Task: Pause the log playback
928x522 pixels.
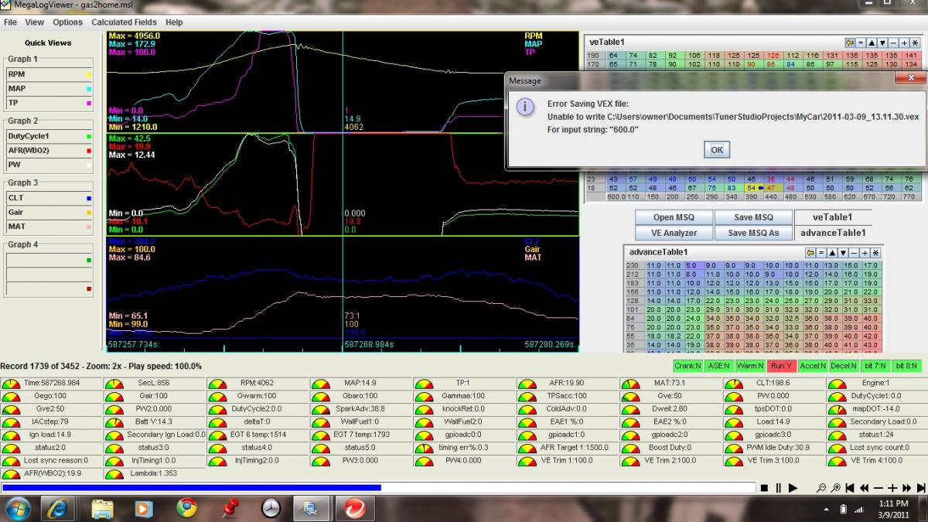Action: pyautogui.click(x=777, y=488)
